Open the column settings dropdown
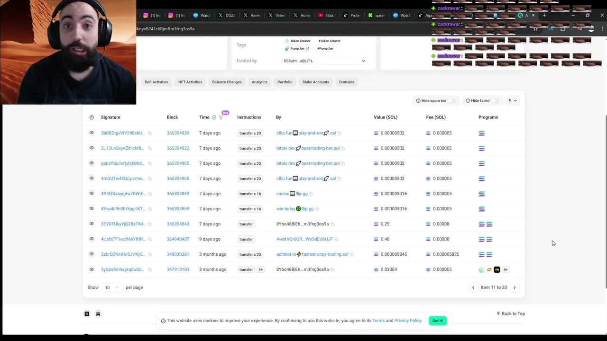 (x=513, y=101)
